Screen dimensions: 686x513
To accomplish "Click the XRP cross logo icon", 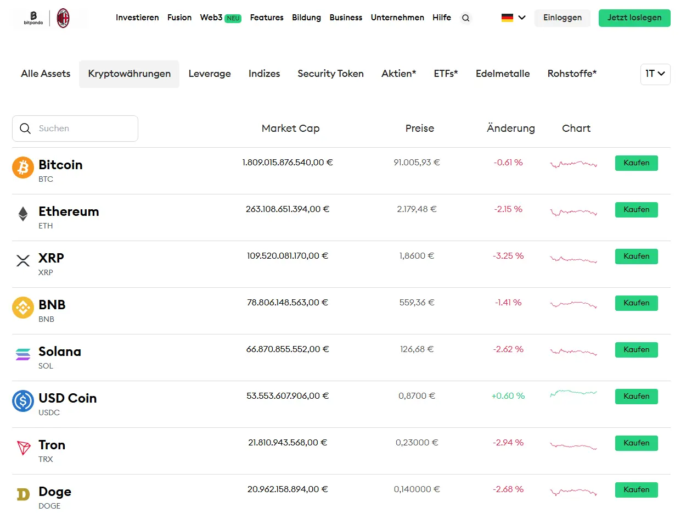I will [23, 260].
